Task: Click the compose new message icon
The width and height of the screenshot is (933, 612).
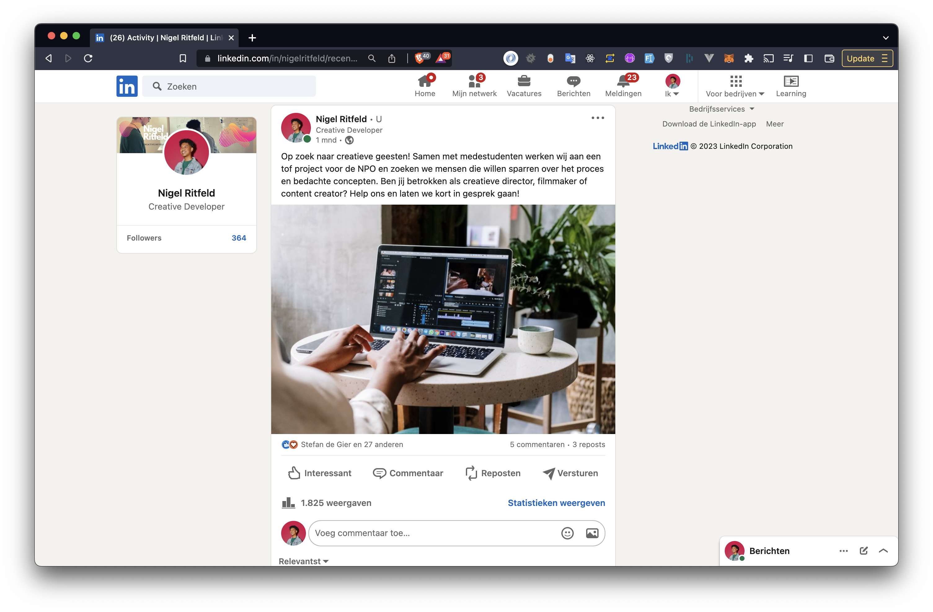Action: 863,550
